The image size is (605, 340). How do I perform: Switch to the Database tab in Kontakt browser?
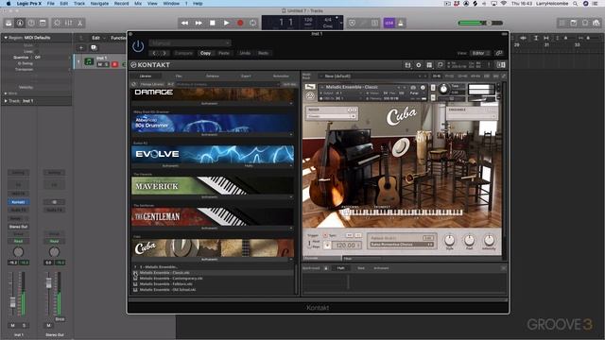(212, 76)
